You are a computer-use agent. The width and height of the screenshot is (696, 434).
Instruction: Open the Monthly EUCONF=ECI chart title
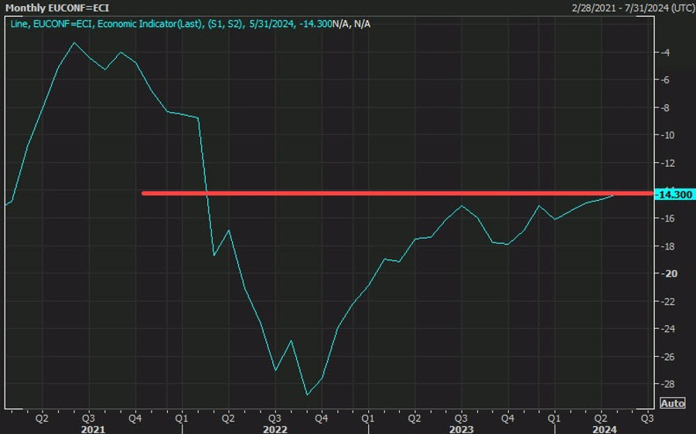56,8
